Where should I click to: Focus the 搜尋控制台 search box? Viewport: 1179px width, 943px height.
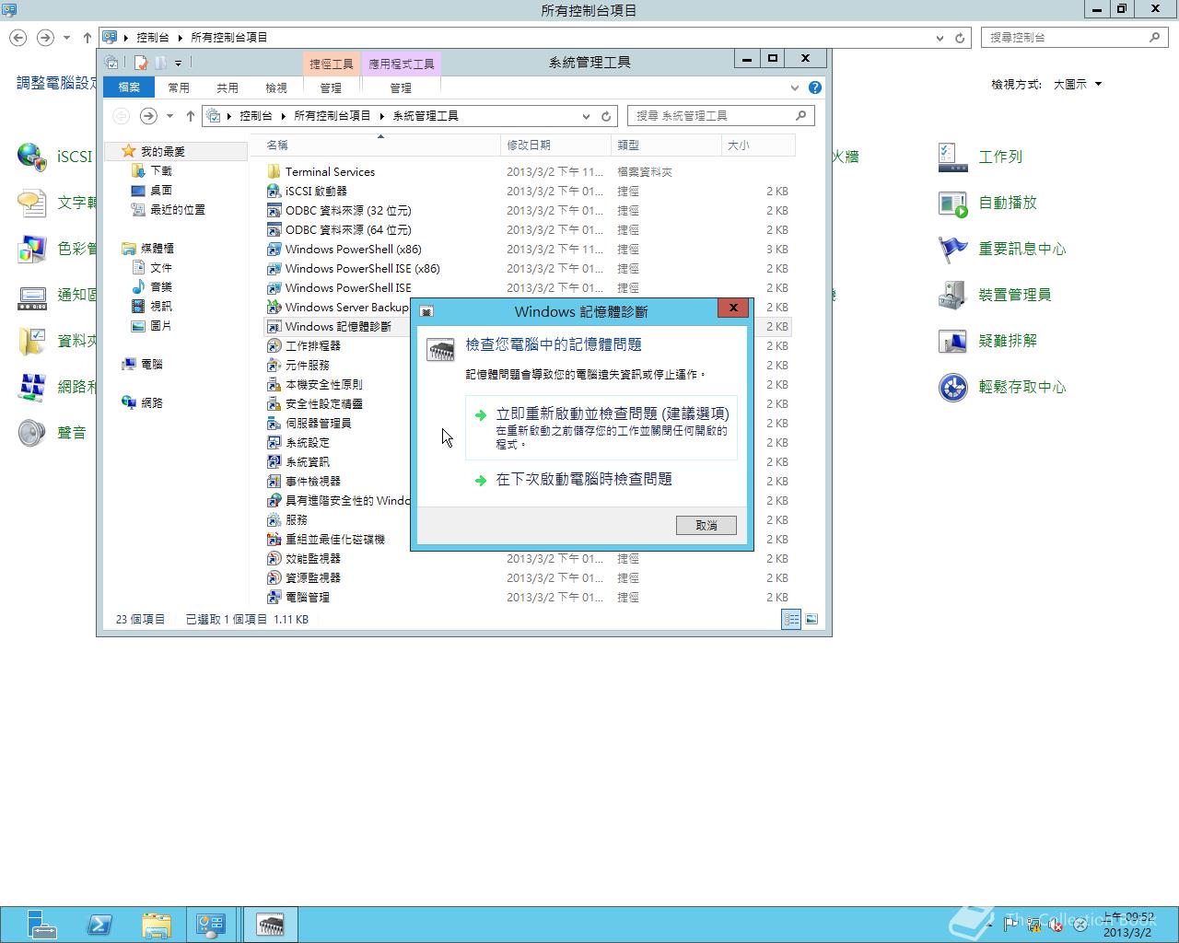click(x=1074, y=38)
